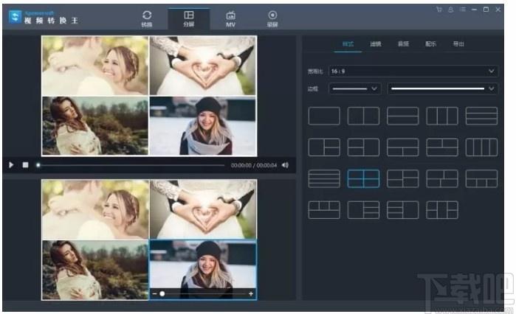Mute audio with the speaker icon
516x314 pixels.
click(285, 165)
